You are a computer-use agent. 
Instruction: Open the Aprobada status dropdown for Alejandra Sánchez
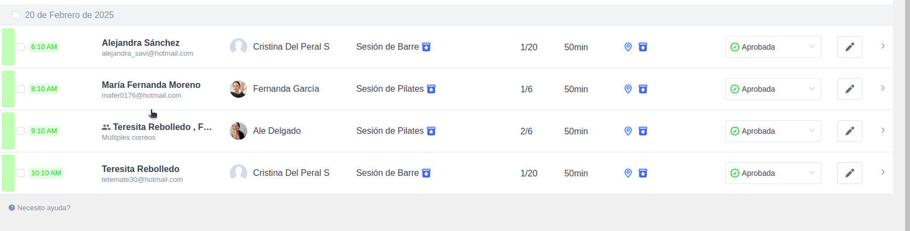[773, 47]
